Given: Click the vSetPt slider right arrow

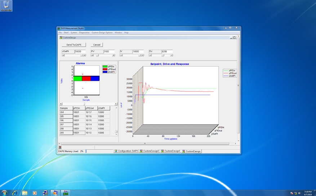Looking at the screenshot, I should coord(84,55).
